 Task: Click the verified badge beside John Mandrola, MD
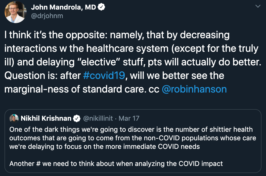[x=101, y=7]
